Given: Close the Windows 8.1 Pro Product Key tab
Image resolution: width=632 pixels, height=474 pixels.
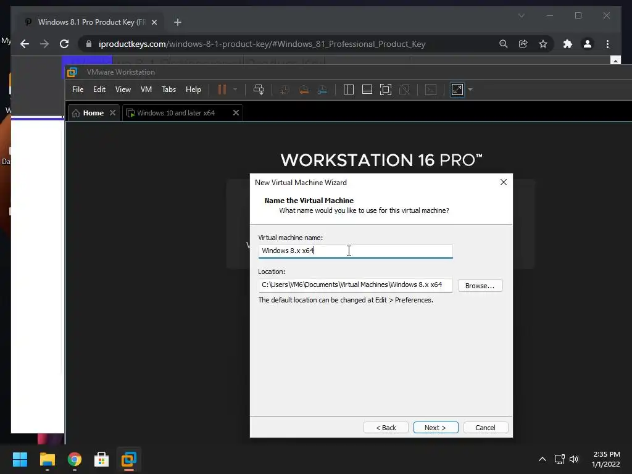Looking at the screenshot, I should (x=154, y=22).
